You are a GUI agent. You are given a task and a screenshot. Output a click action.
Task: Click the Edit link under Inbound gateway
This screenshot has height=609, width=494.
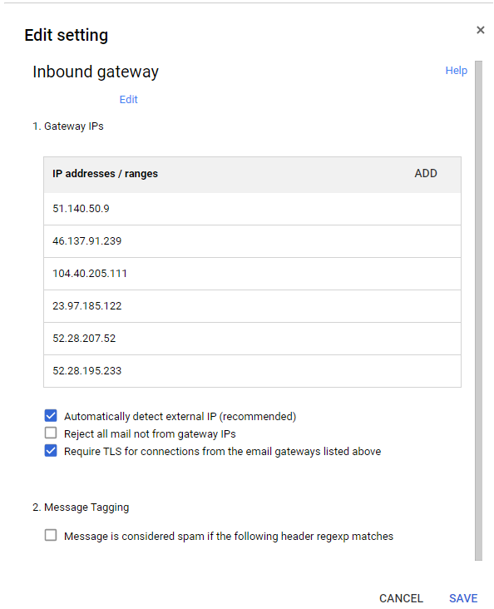click(129, 100)
